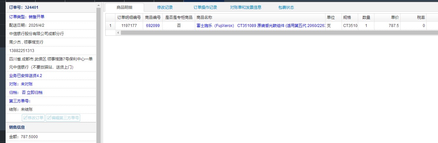Click the 数量 column header
The width and height of the screenshot is (438, 143).
[366, 18]
